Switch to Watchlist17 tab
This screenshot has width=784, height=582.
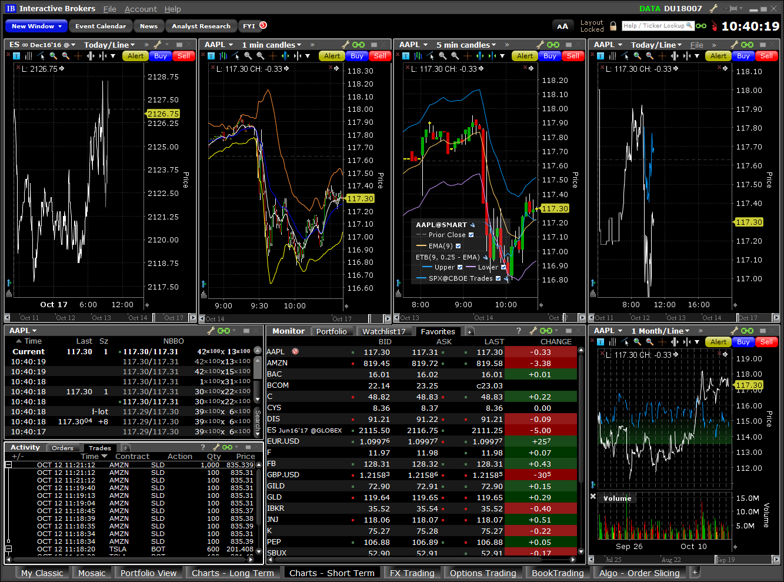click(x=384, y=331)
